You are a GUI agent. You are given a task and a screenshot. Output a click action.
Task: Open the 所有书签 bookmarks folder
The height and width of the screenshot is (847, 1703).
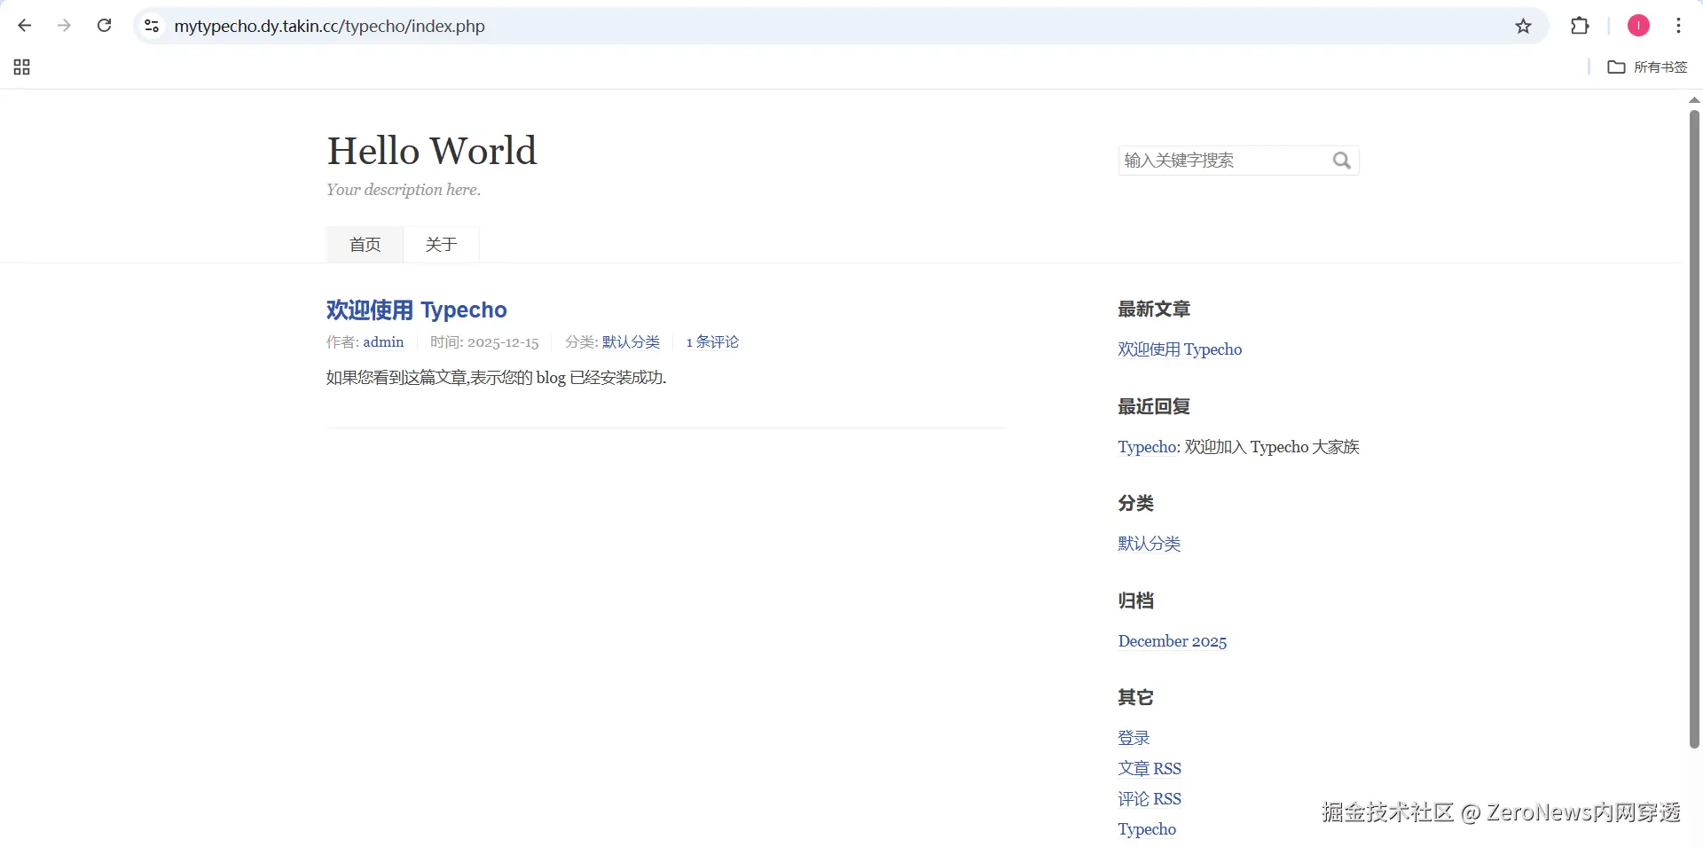pyautogui.click(x=1647, y=67)
